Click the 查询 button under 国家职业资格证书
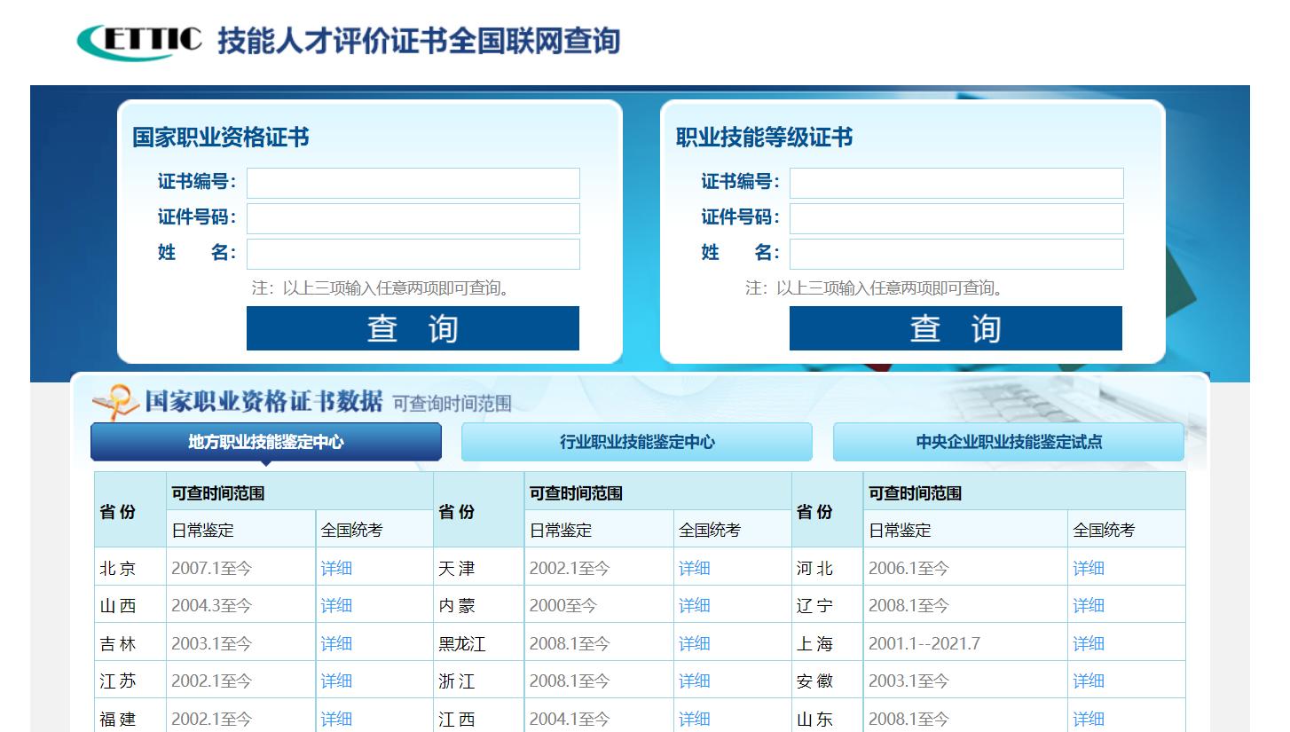 pos(413,327)
